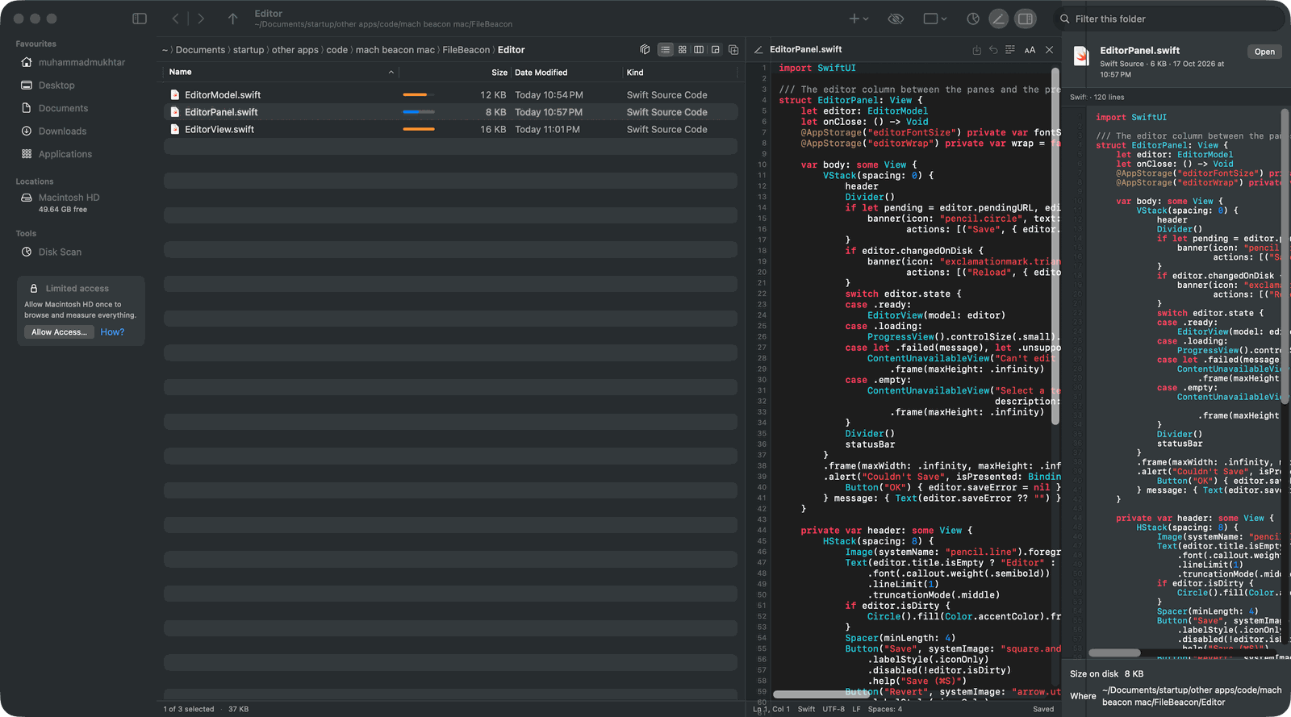The width and height of the screenshot is (1291, 717).
Task: Click the Open button in the inspector
Action: pyautogui.click(x=1264, y=52)
